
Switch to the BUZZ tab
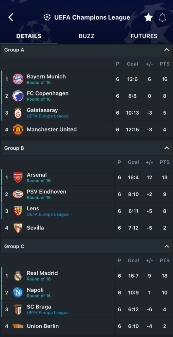coord(86,36)
